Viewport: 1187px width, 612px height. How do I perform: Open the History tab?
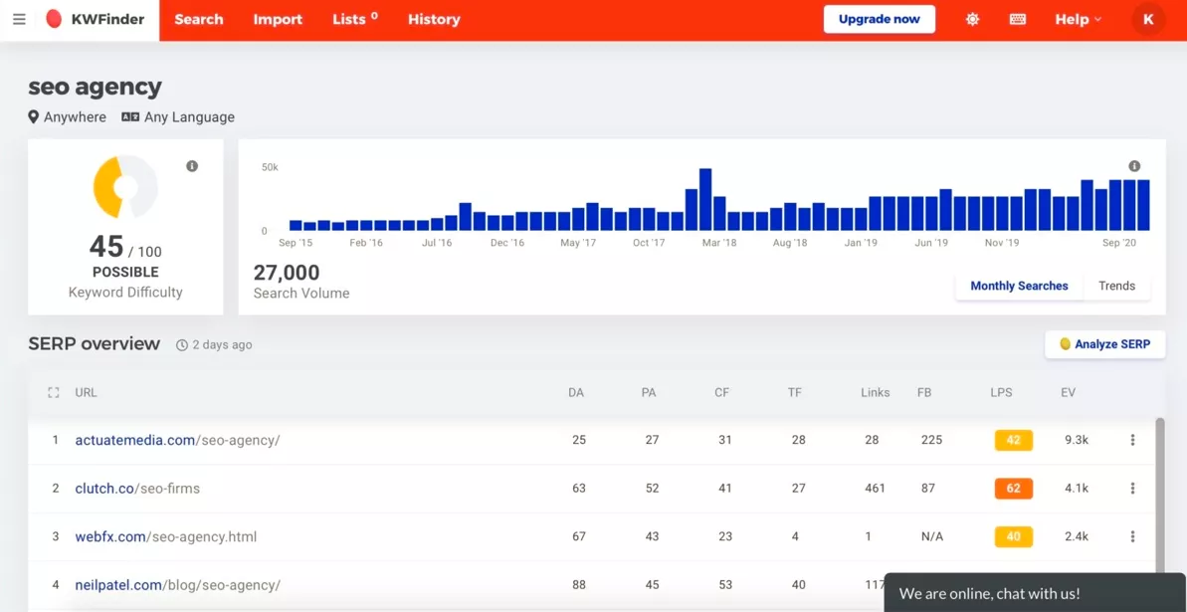click(x=434, y=20)
